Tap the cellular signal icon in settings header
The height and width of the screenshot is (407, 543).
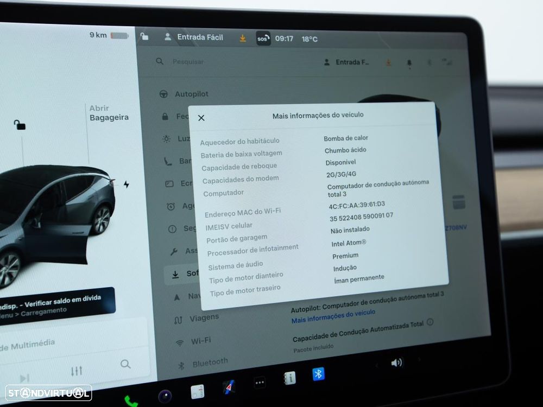click(x=447, y=62)
